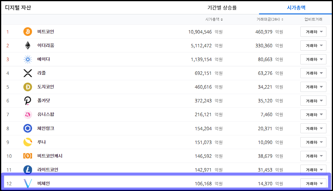This screenshot has height=191, width=333.
Task: Click the VeChain (비체인) V icon
Action: (28, 183)
